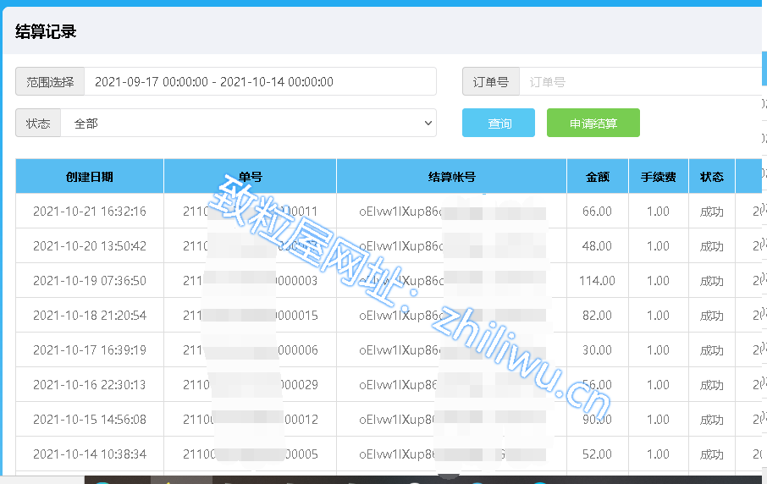Click the date 2021-10-18 21:20:54

coord(90,316)
